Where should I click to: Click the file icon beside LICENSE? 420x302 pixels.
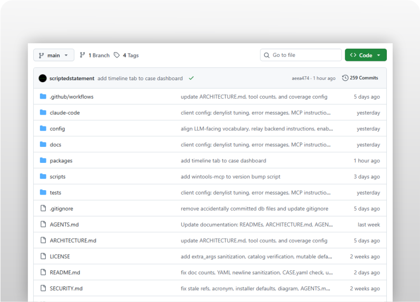[x=42, y=256]
